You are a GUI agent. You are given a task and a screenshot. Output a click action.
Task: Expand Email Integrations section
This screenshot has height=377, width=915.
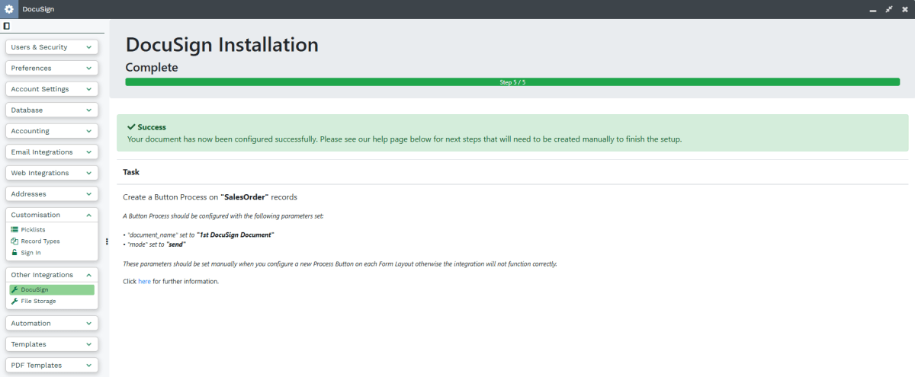(x=52, y=152)
